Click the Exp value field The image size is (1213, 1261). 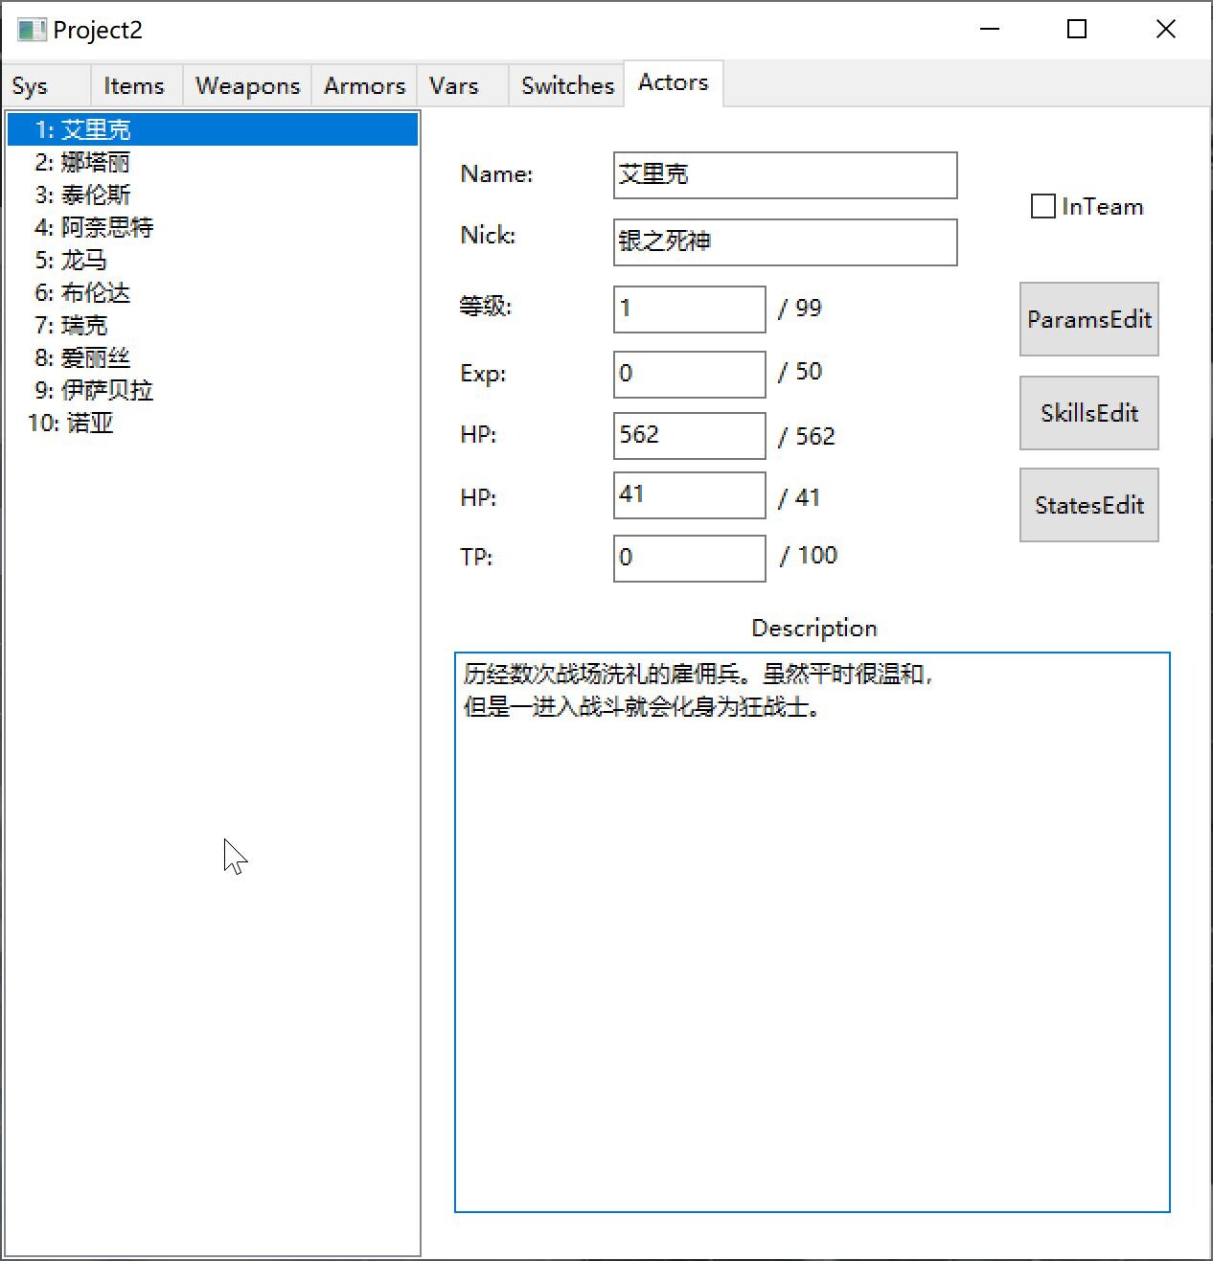coord(689,374)
